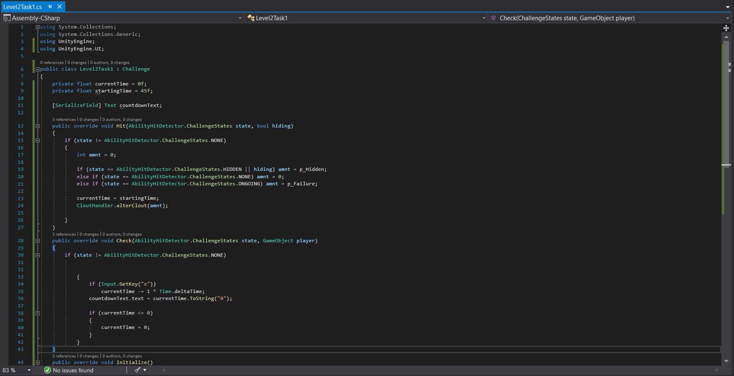734x376 pixels.
Task: Collapse the if block at line 30
Action: coord(37,255)
